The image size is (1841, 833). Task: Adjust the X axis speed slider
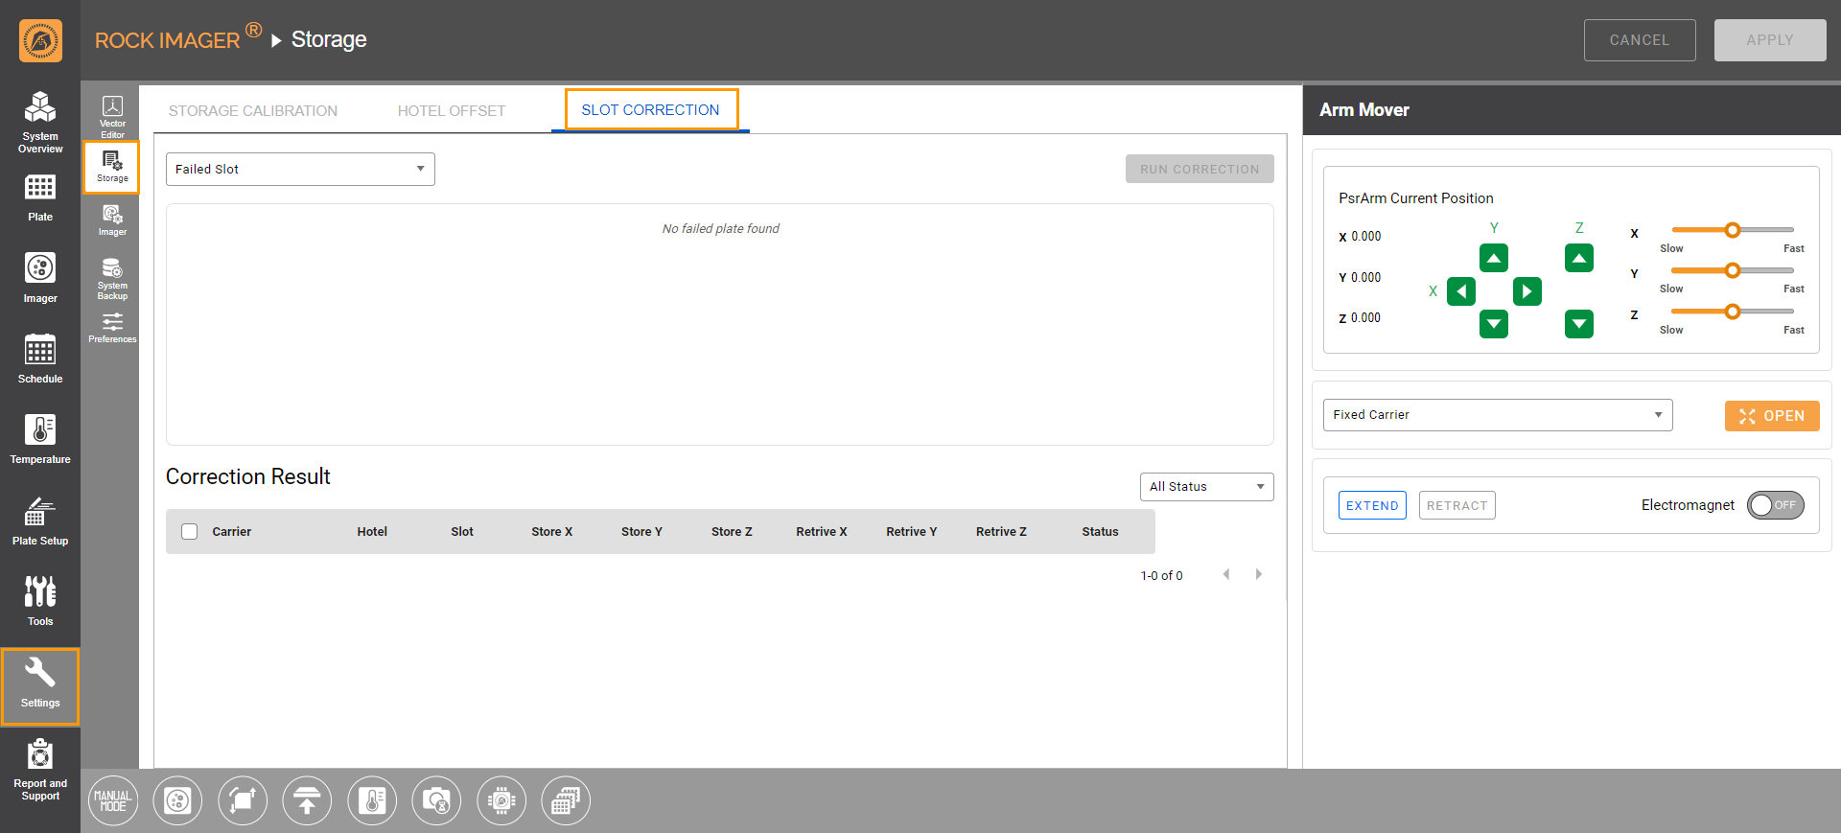tap(1732, 230)
